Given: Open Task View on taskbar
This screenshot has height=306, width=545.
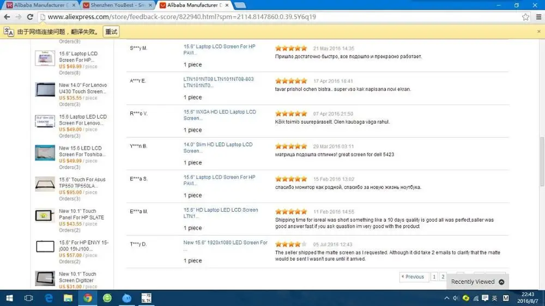Looking at the screenshot, I should (28, 298).
